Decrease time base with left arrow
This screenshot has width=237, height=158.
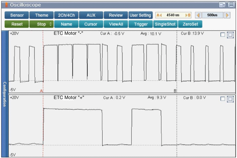[198, 15]
